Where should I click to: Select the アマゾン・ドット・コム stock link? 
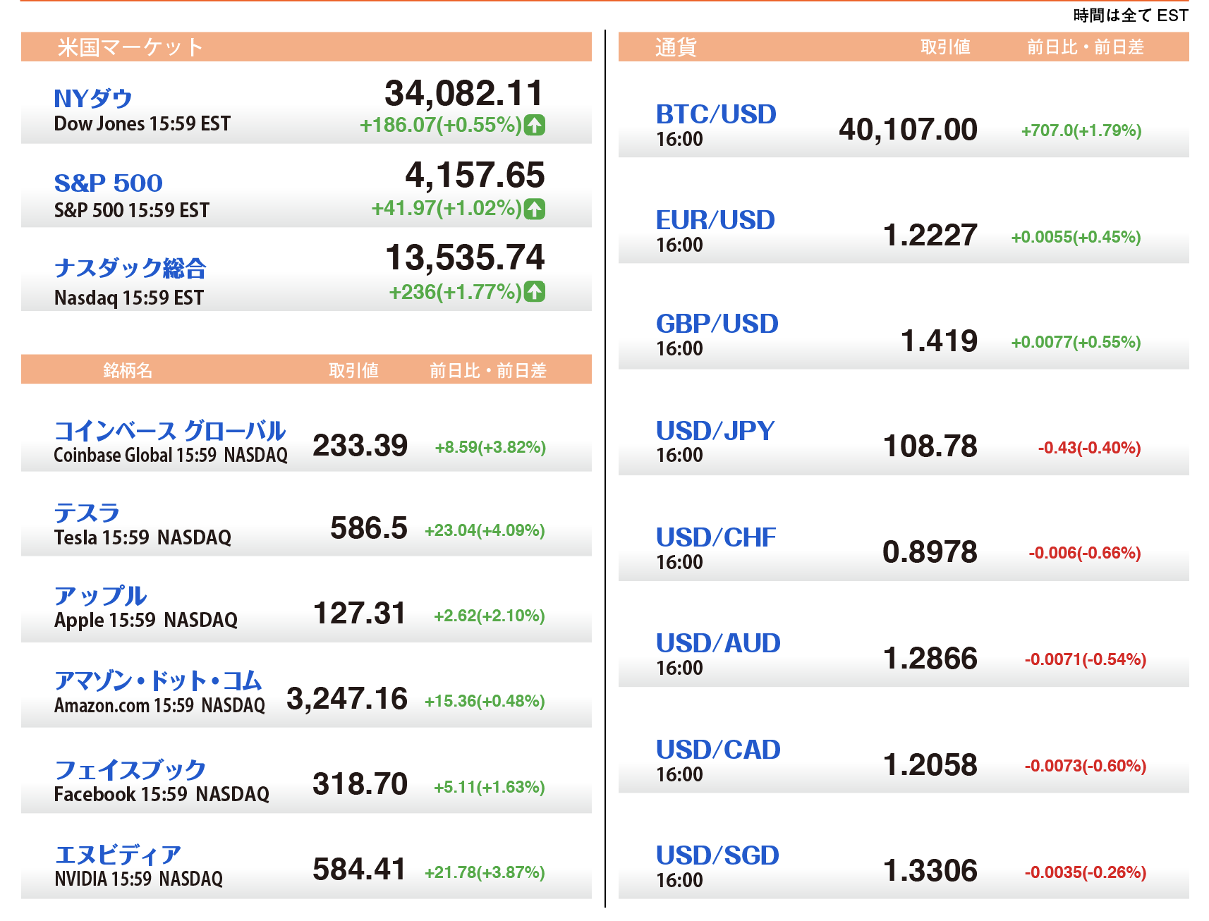click(x=158, y=681)
